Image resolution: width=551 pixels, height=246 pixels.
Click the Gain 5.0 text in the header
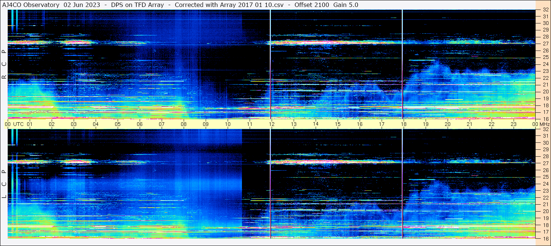(x=346, y=5)
